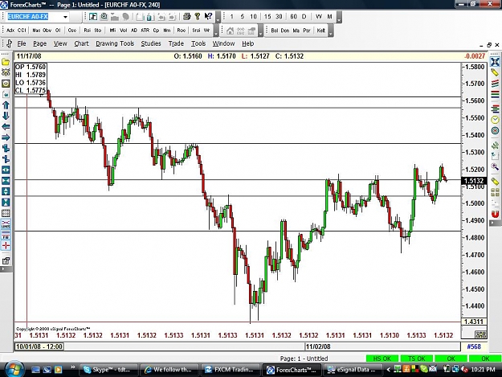This screenshot has height=377, width=502.
Task: Click the vertical expand chart icon
Action: (6, 191)
